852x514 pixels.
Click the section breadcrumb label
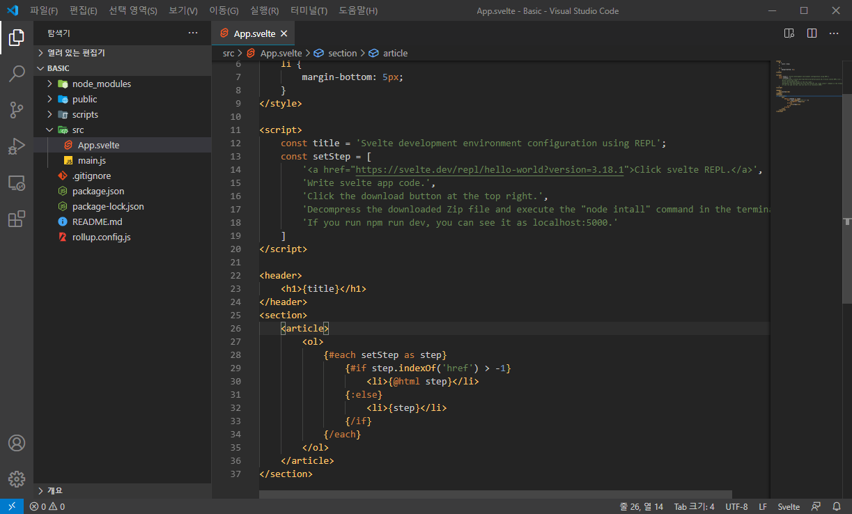pos(342,53)
